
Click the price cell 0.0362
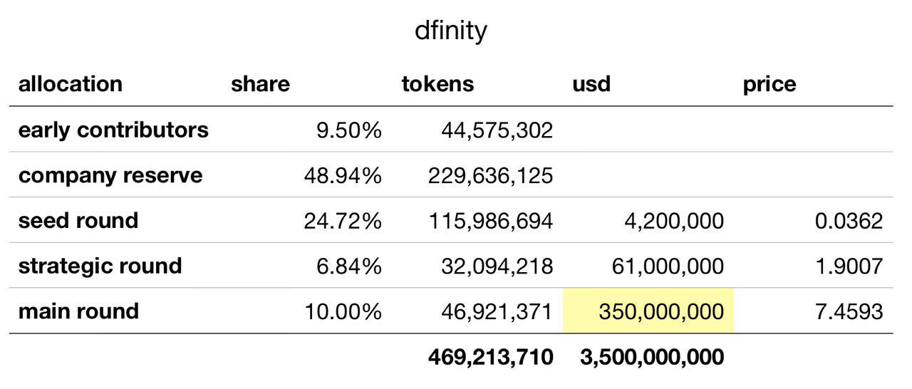pyautogui.click(x=849, y=220)
